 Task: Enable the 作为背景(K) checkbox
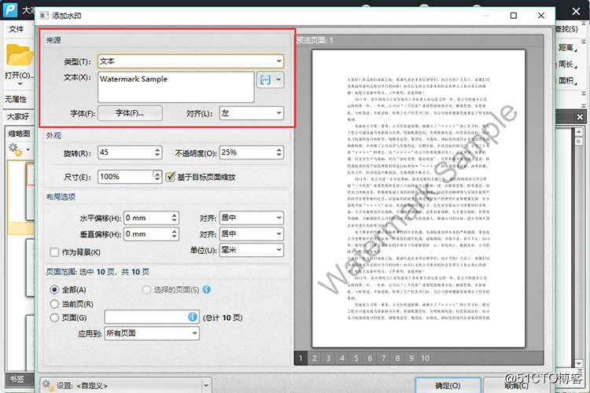point(54,252)
